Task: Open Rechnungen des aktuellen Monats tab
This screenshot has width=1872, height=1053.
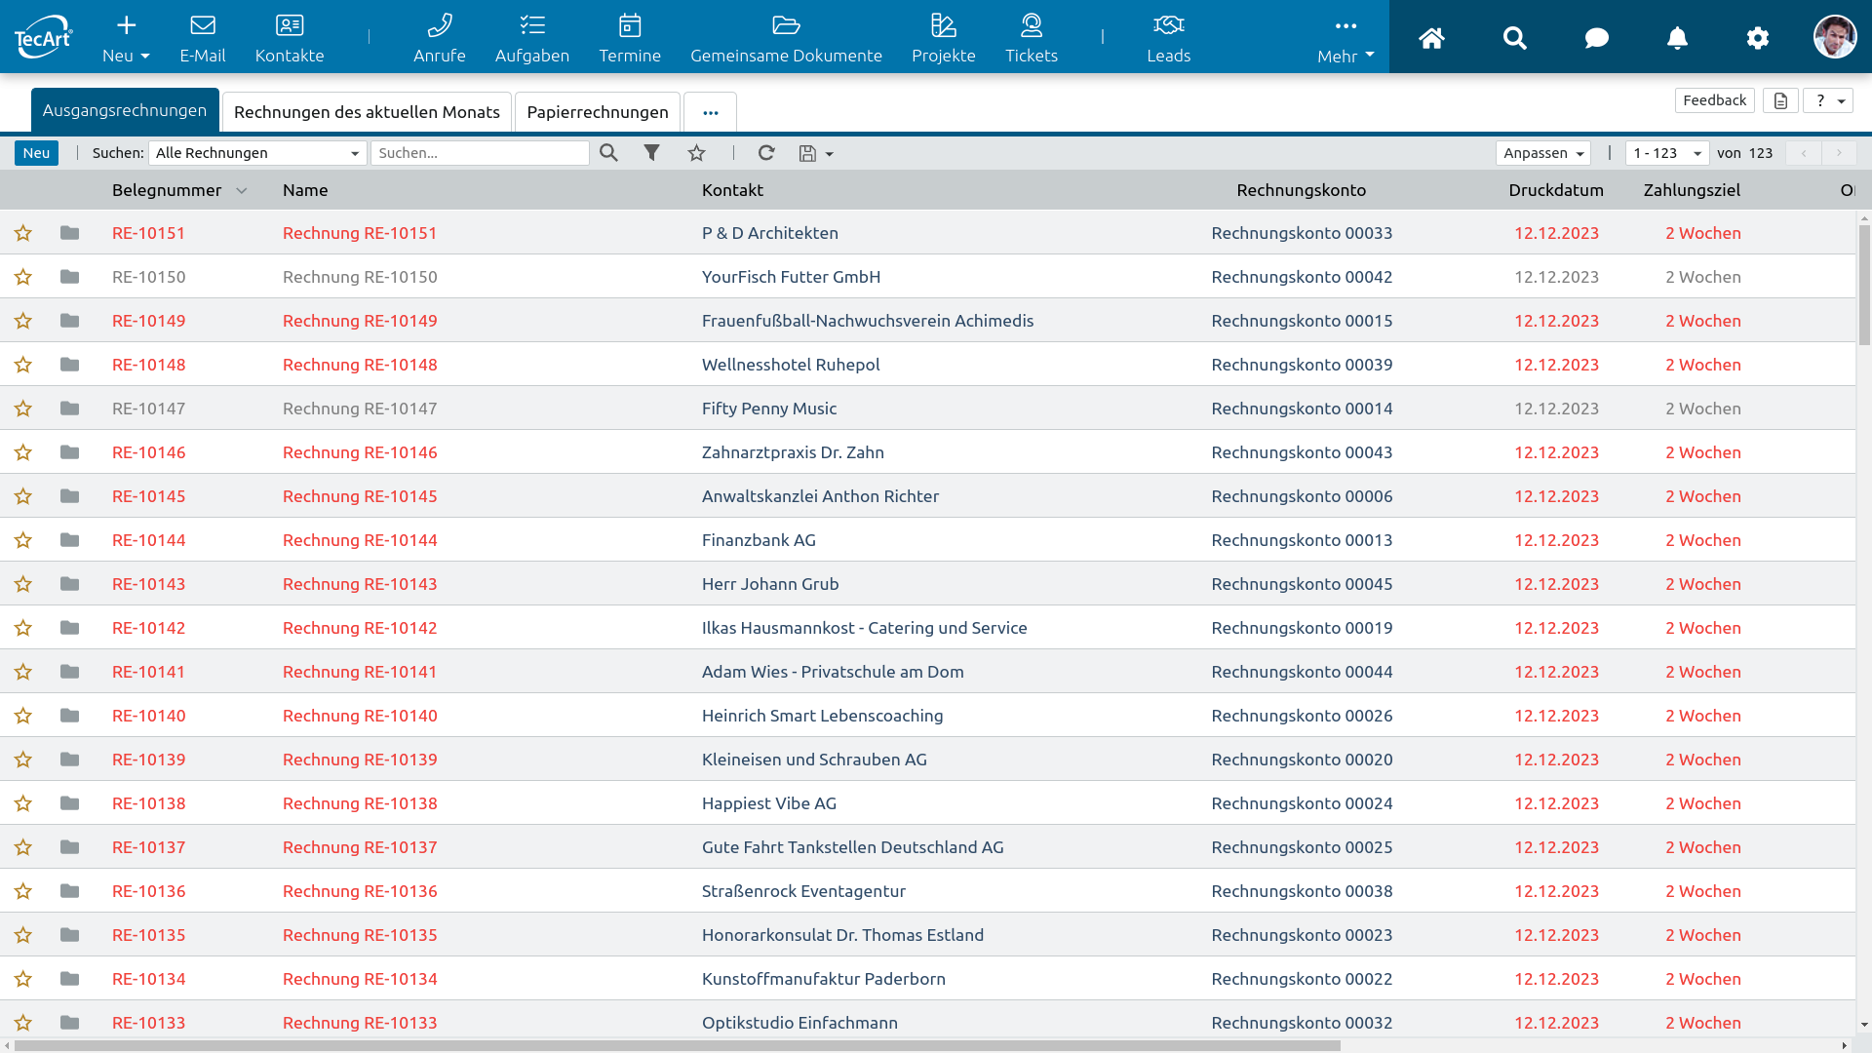Action: coord(367,112)
